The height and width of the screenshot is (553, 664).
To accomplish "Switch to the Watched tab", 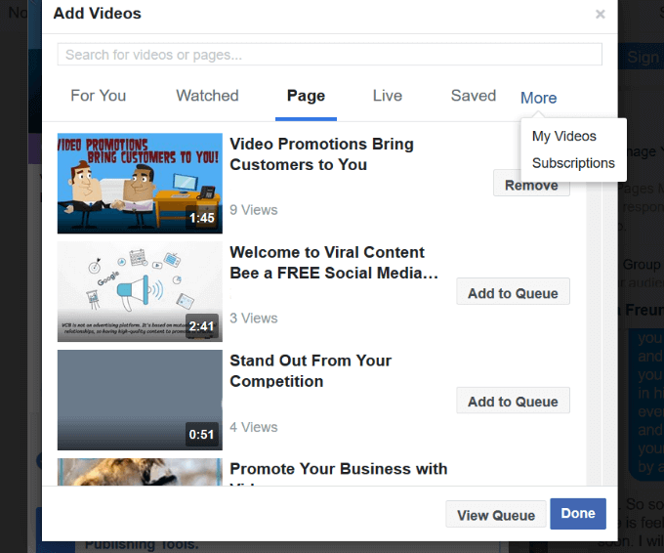I will (207, 96).
